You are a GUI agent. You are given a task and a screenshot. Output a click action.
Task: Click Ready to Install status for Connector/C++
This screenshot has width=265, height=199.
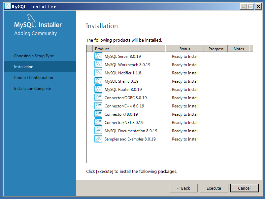tap(185, 106)
